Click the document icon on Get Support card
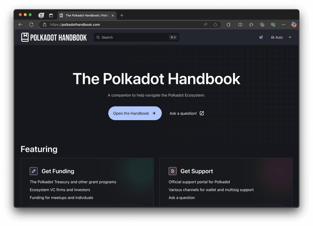Viewport: 313px width, 226px height. coord(172,171)
